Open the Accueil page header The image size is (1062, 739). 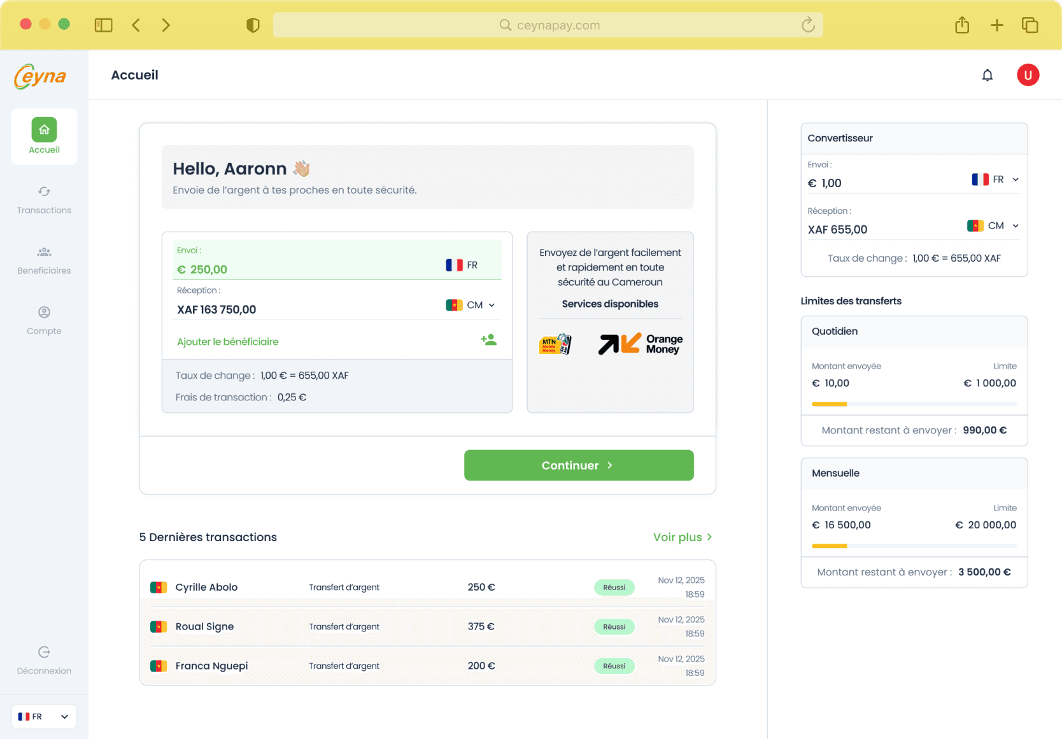pyautogui.click(x=134, y=74)
